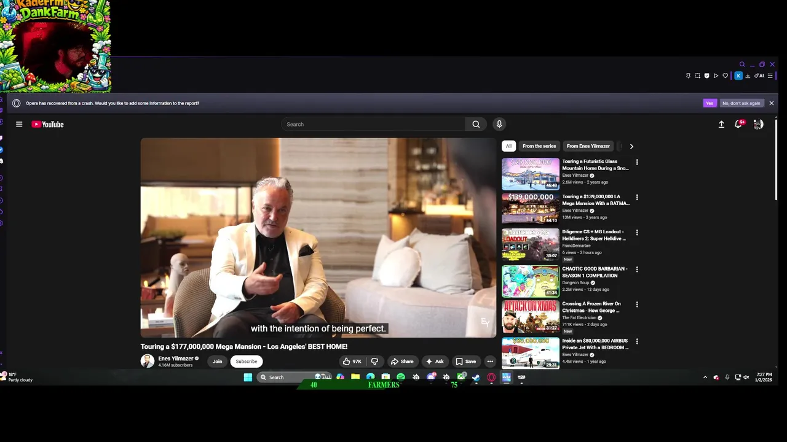Viewport: 787px width, 442px height.
Task: Open the Windows Start menu
Action: (248, 377)
